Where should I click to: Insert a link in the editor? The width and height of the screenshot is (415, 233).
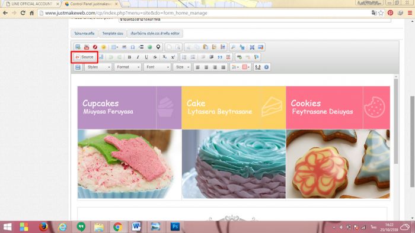pos(240,57)
